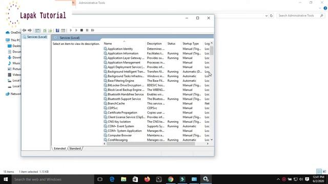Open Google Chrome from the taskbar
The image size is (328, 184).
point(171,179)
